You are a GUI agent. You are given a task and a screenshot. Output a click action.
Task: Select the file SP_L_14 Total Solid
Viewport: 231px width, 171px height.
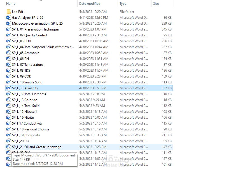[x=26, y=106]
